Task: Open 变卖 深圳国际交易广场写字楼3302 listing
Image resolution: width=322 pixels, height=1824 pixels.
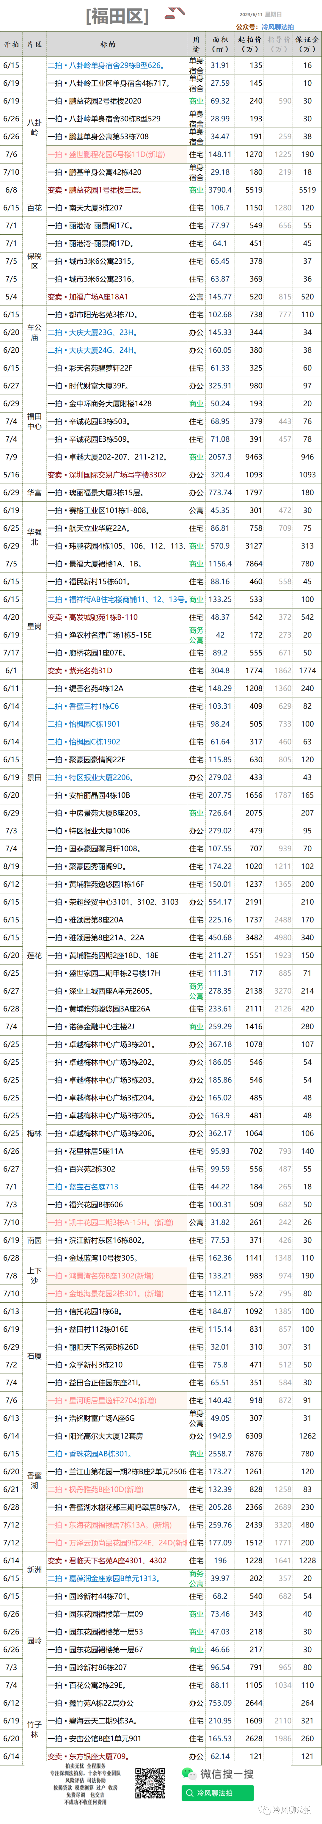Action: click(107, 475)
